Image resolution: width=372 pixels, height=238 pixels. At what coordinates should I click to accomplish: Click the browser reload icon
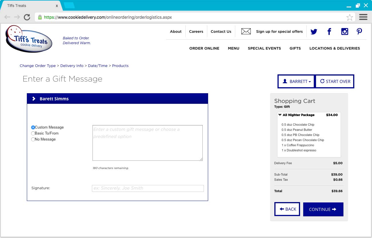[x=27, y=17]
